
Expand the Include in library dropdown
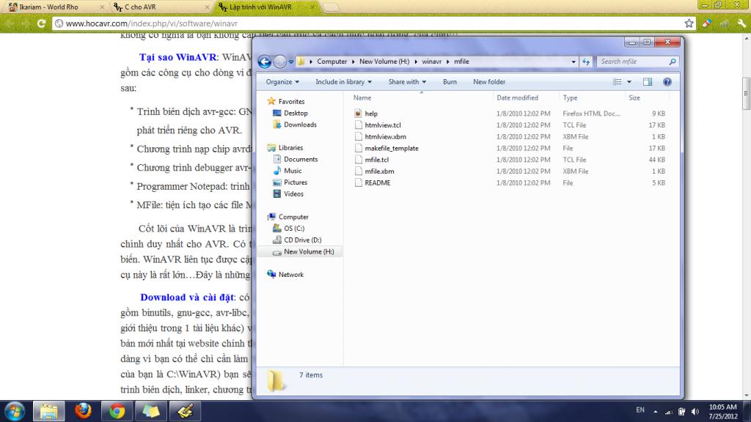click(343, 82)
